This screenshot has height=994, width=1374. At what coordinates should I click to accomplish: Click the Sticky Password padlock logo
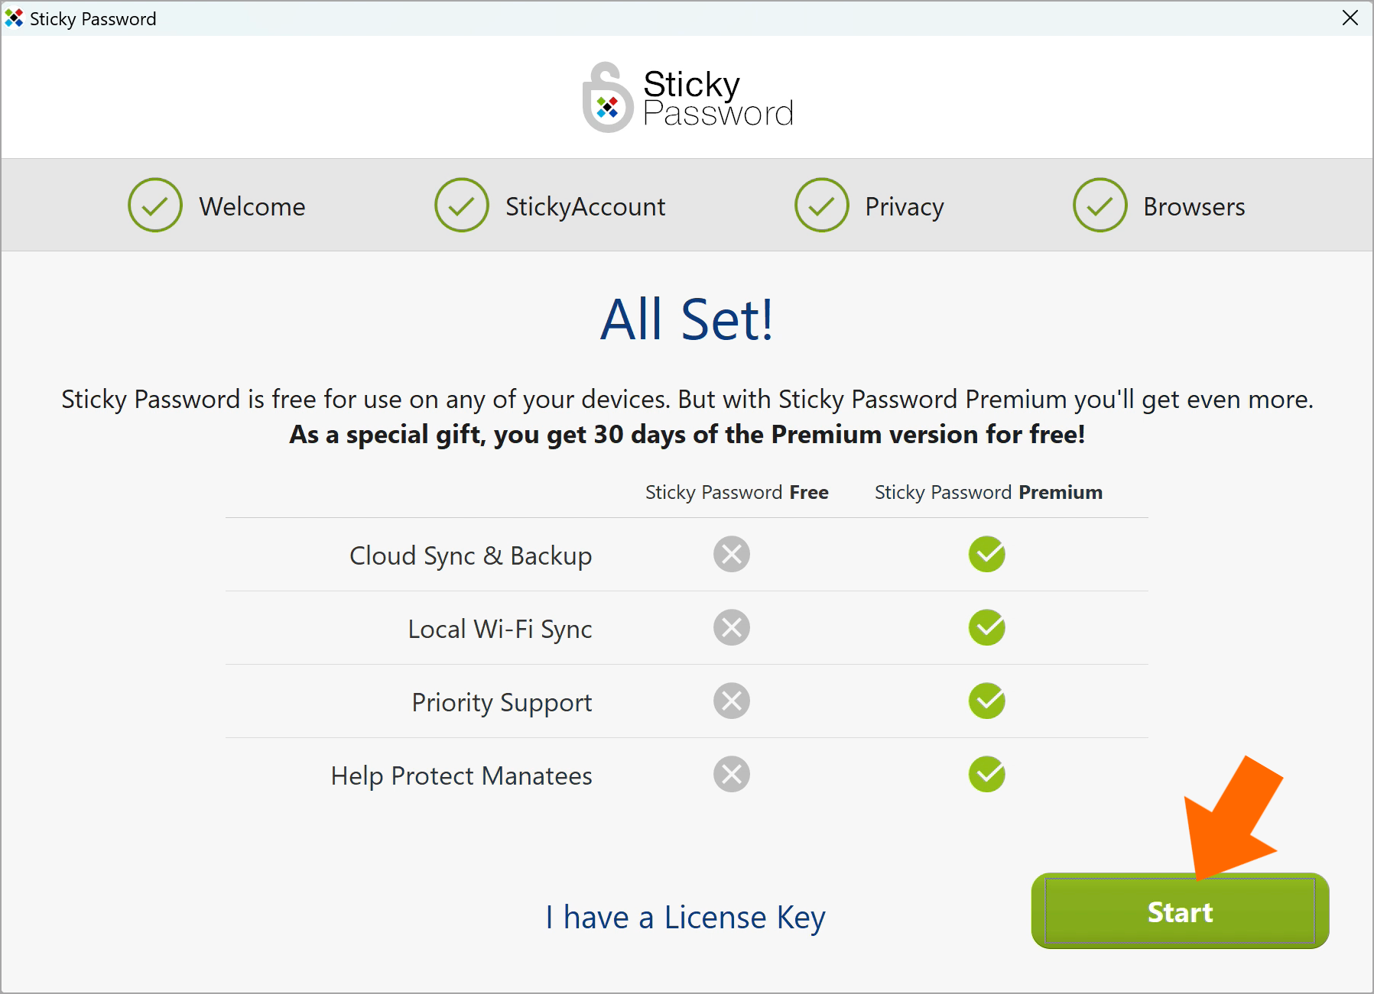pyautogui.click(x=608, y=98)
